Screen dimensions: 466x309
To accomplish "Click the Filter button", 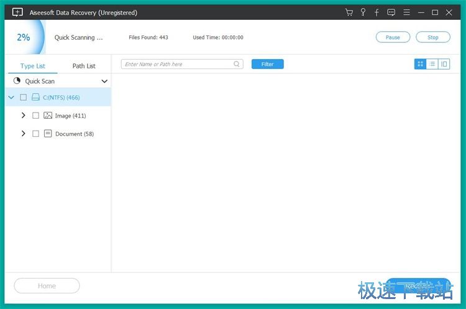I will point(267,64).
